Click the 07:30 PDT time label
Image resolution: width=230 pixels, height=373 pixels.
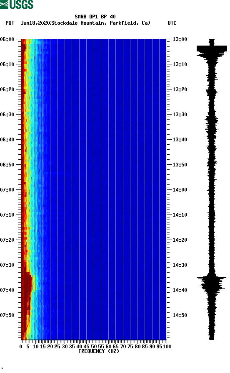(x=7, y=265)
